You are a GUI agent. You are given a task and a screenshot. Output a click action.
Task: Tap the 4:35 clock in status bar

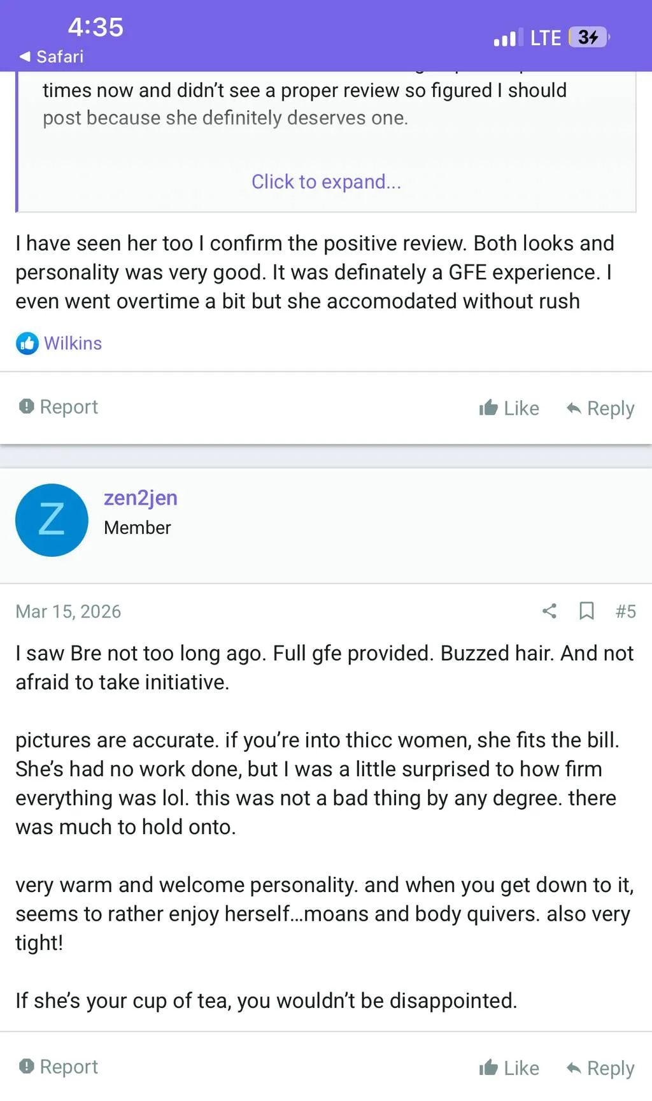tap(96, 27)
